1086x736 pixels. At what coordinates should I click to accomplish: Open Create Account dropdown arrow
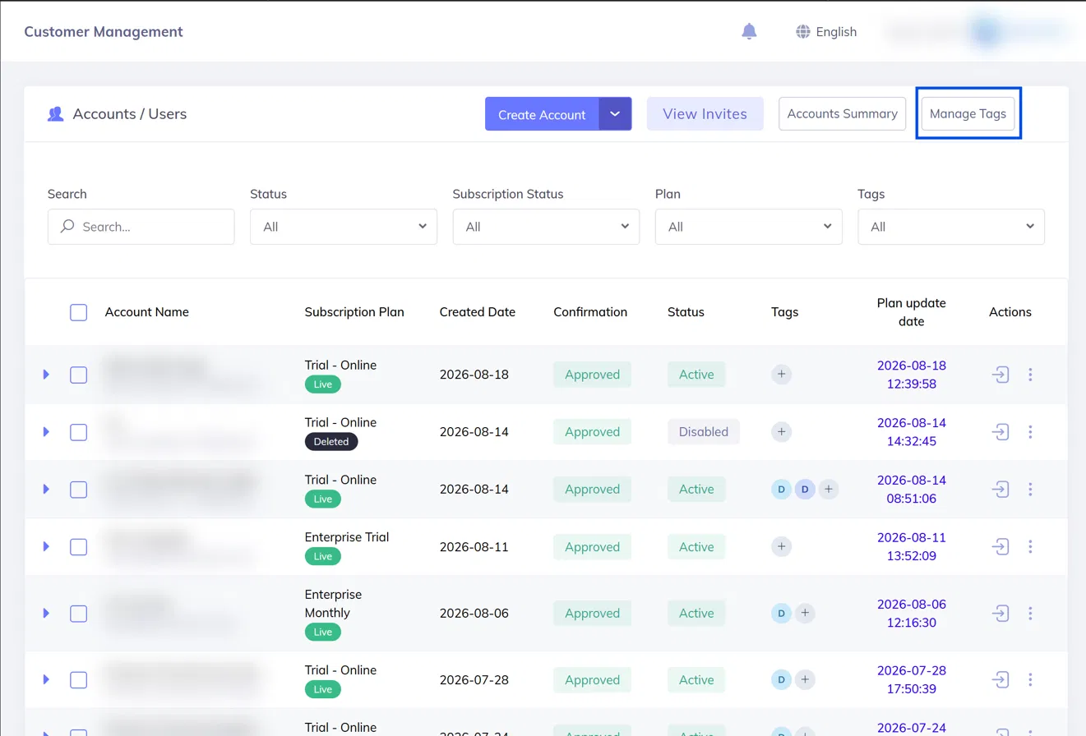tap(615, 114)
